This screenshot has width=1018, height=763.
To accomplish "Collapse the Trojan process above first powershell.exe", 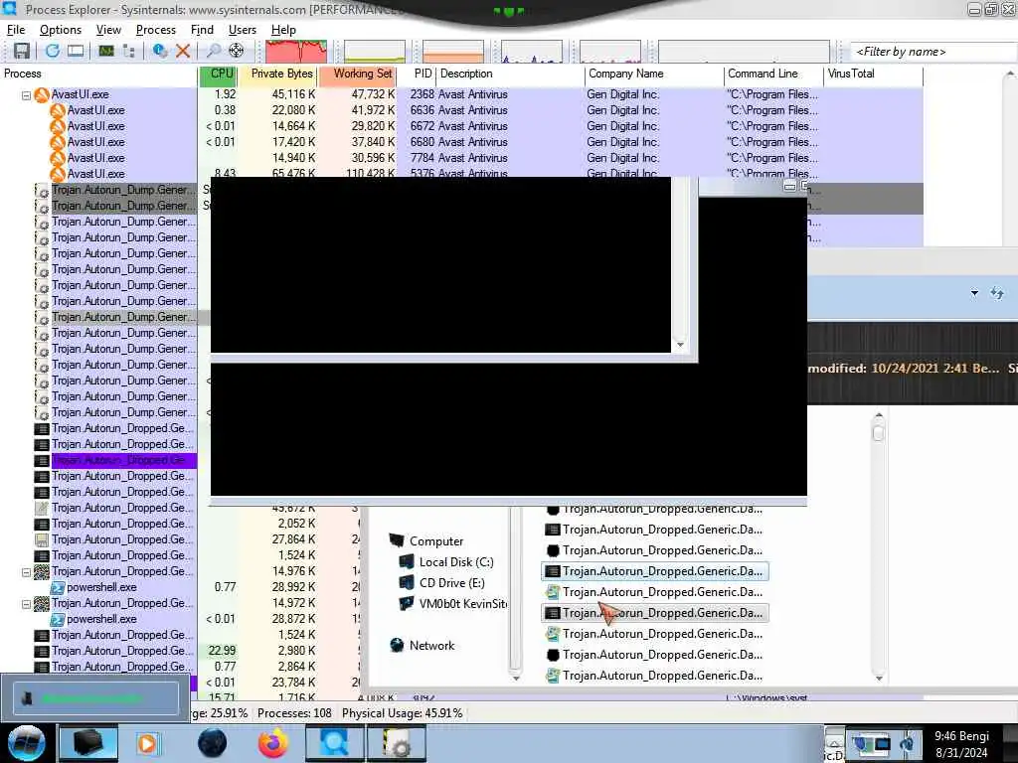I will (x=26, y=572).
